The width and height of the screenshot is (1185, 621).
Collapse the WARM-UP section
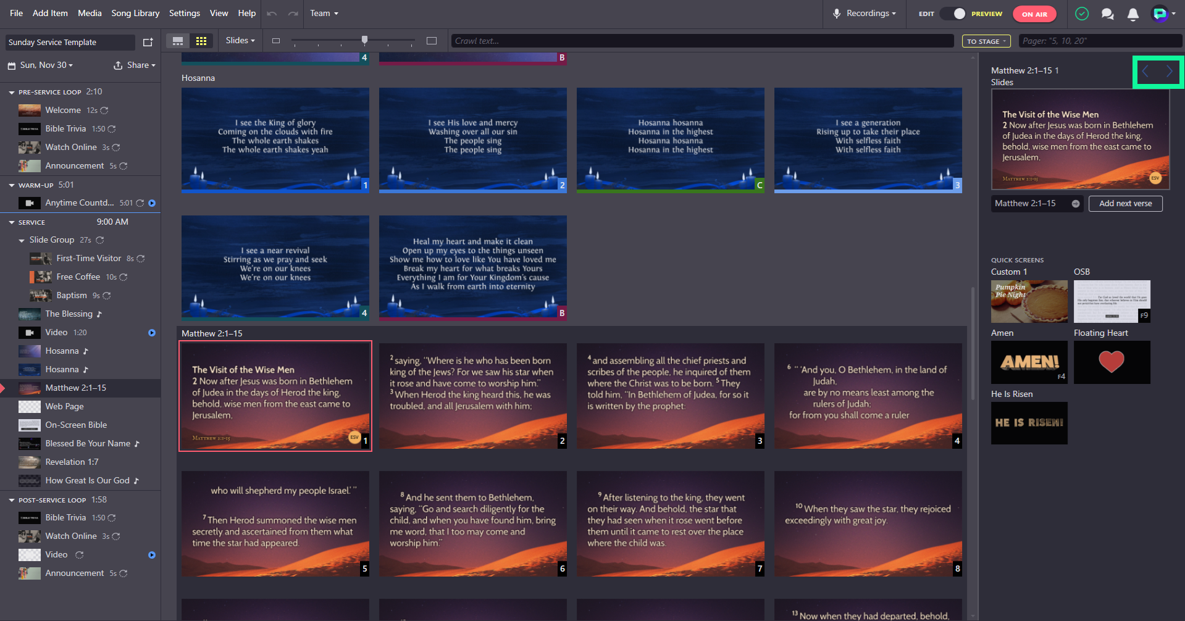[12, 185]
